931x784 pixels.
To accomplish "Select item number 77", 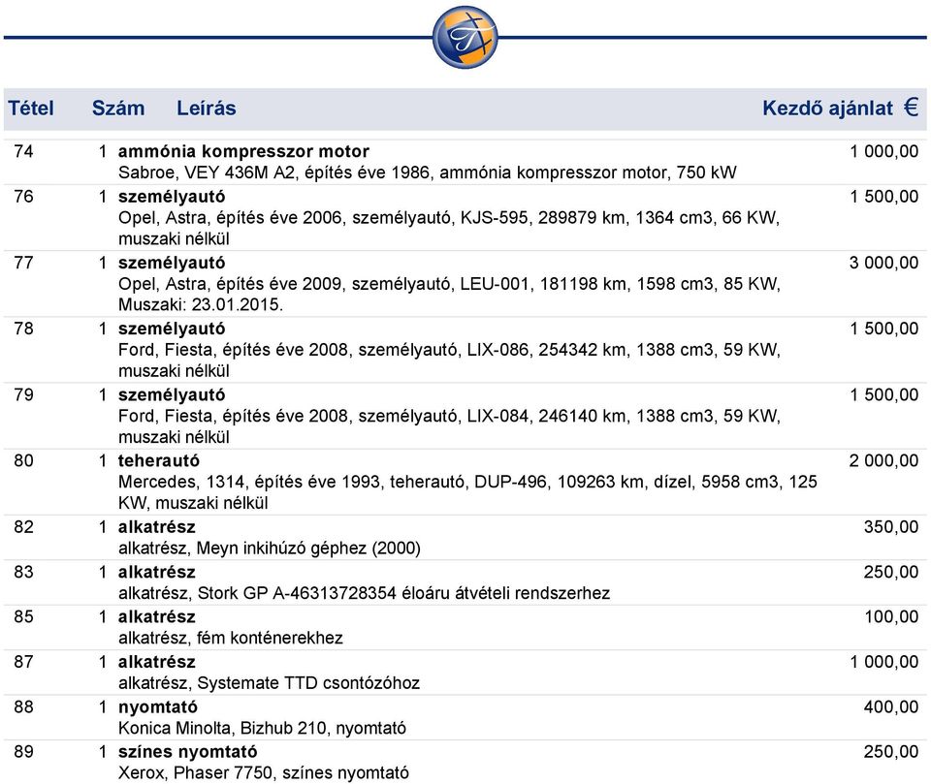I will tap(23, 263).
